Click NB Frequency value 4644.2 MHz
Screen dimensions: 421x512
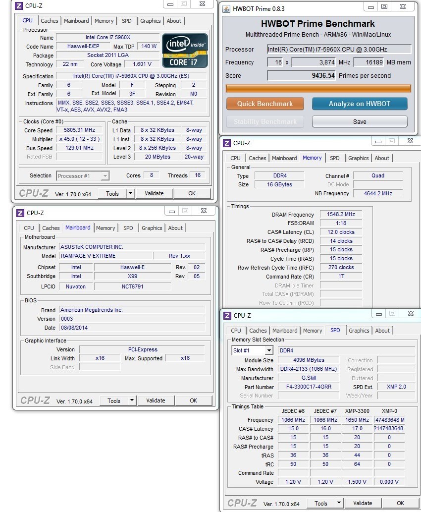[378, 193]
